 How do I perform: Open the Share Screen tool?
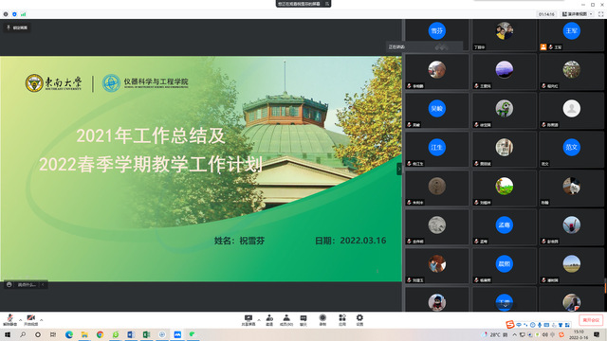248,320
